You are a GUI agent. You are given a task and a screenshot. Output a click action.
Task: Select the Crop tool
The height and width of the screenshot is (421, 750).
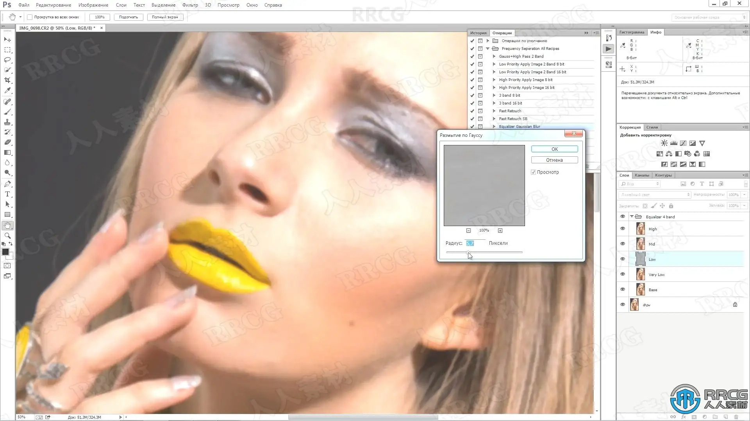coord(7,80)
